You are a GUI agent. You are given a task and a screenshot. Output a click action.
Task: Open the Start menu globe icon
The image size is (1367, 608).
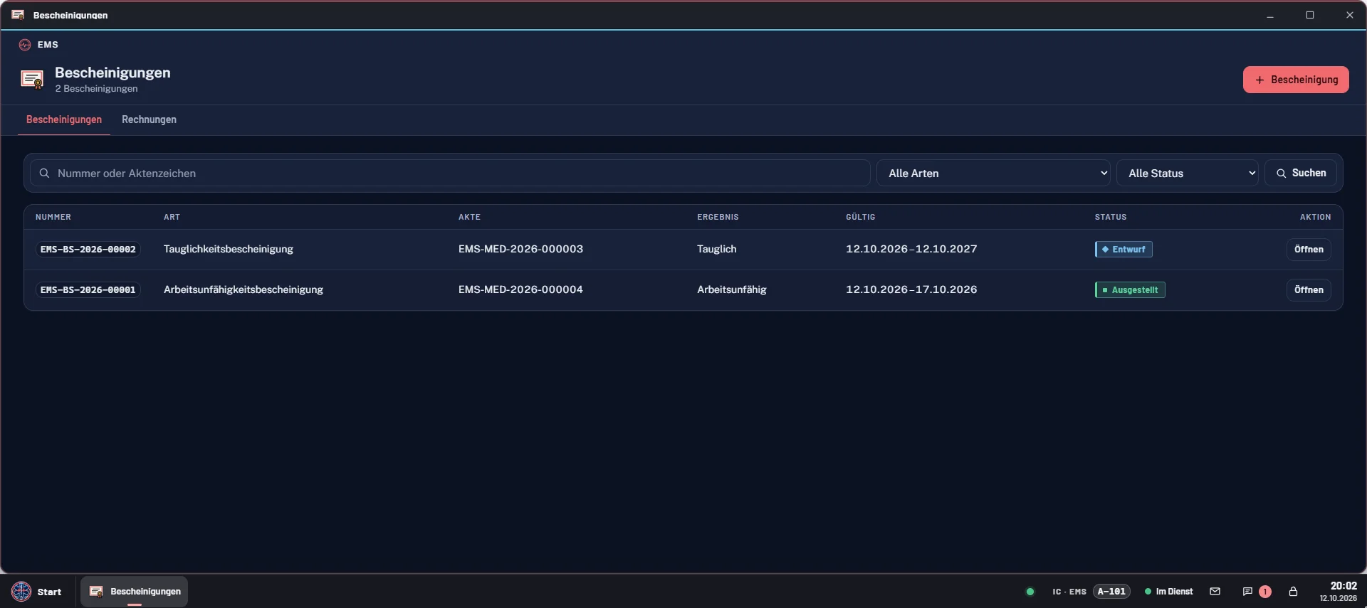[x=21, y=592]
